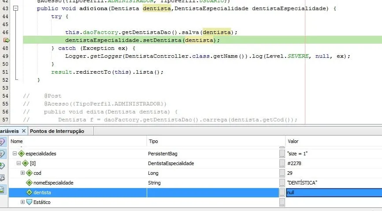Image resolution: width=382 pixels, height=211 pixels.
Task: Click line number 44 in the gutter
Action: pyautogui.click(x=5, y=16)
